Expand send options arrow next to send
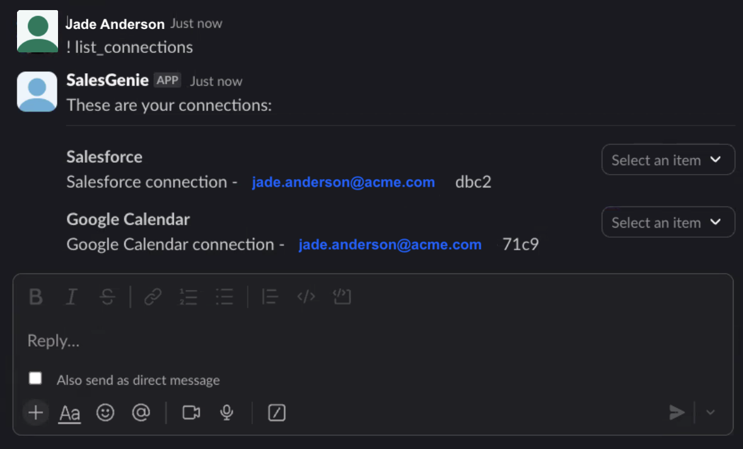The width and height of the screenshot is (743, 449). tap(711, 412)
